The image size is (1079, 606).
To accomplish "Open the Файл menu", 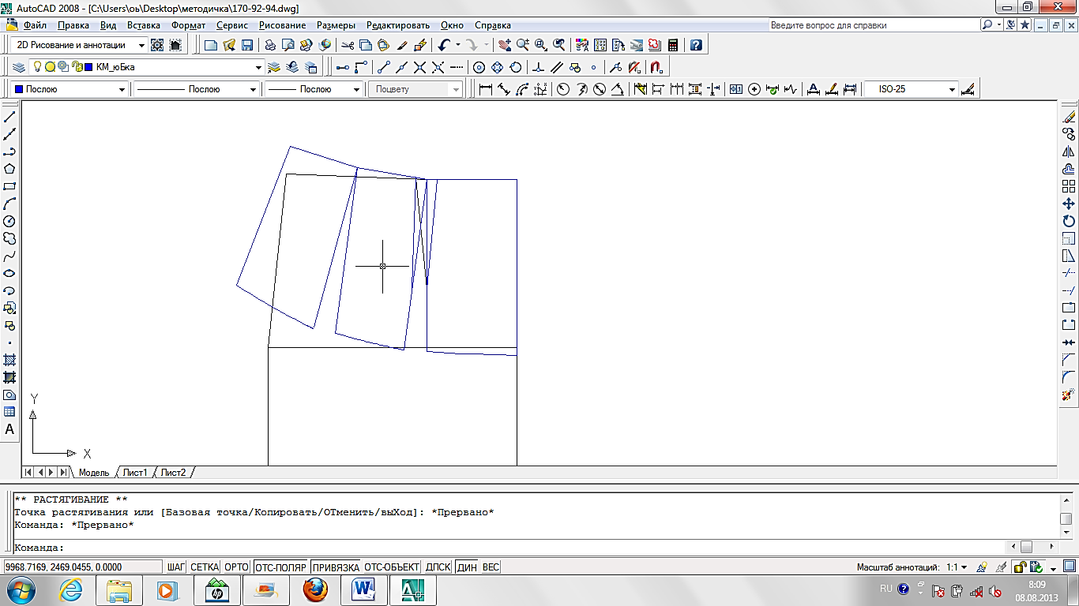I will [x=34, y=25].
